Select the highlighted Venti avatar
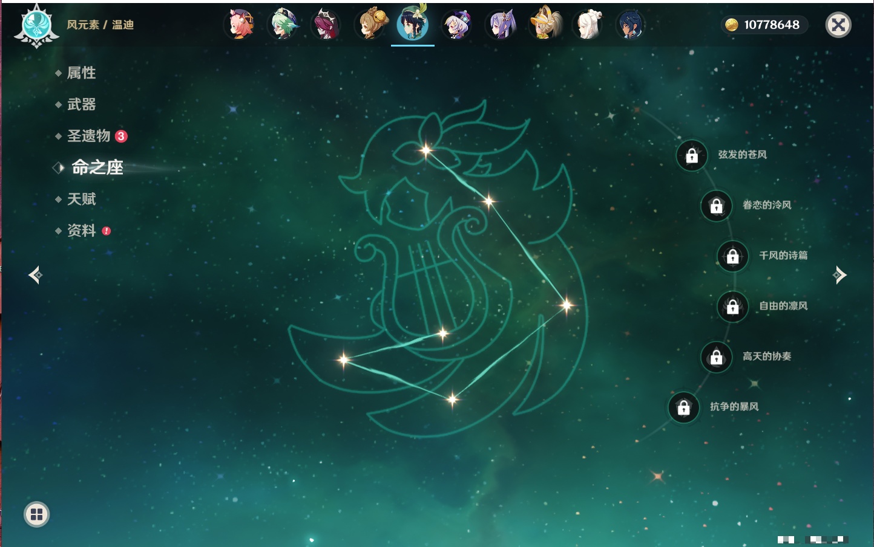This screenshot has width=874, height=547. pos(413,23)
